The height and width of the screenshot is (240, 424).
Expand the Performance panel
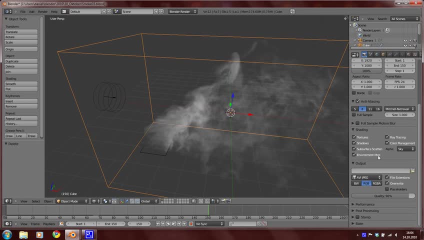click(365, 204)
